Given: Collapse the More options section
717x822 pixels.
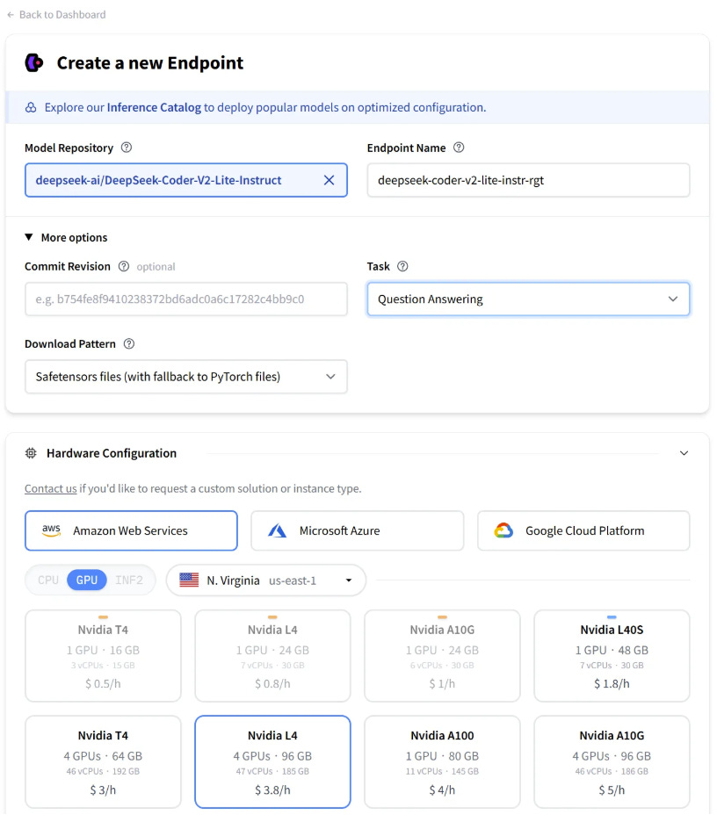Looking at the screenshot, I should click(66, 237).
